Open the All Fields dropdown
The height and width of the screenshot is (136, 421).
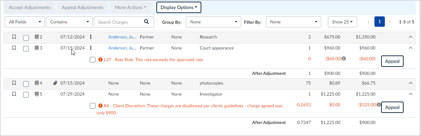click(x=25, y=22)
